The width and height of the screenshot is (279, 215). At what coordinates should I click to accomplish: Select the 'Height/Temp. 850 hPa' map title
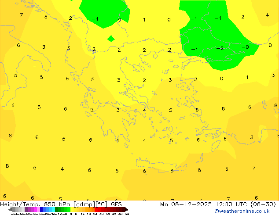point(35,204)
